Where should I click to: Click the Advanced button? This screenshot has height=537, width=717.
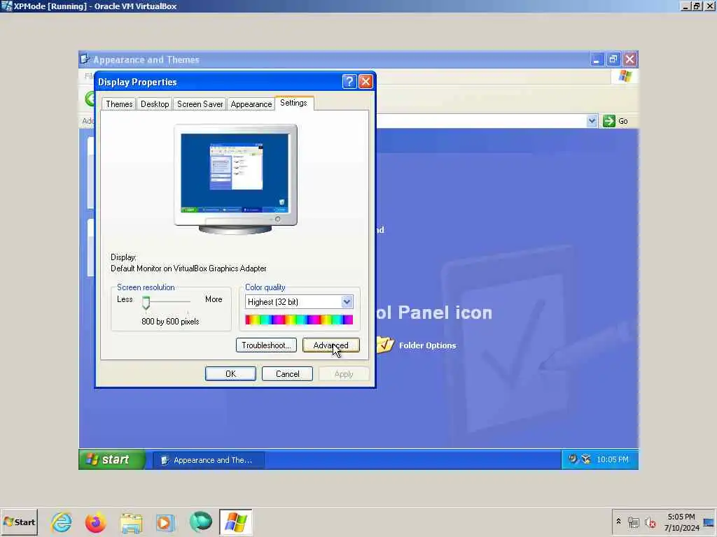[331, 345]
